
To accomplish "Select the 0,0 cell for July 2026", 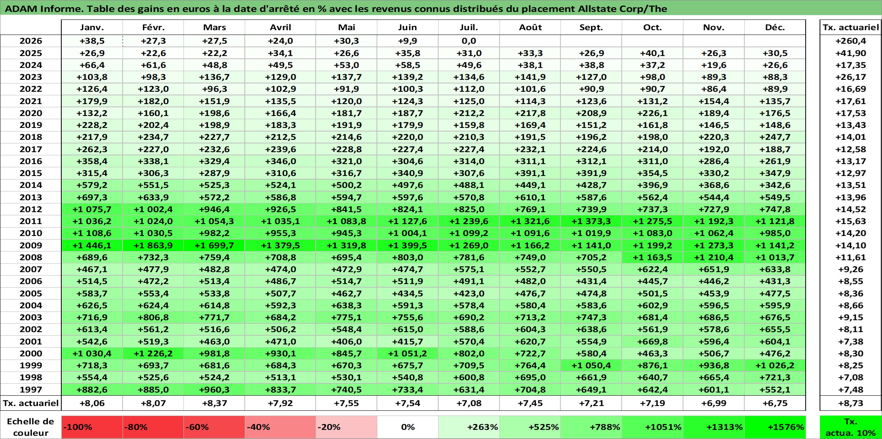I will click(469, 41).
